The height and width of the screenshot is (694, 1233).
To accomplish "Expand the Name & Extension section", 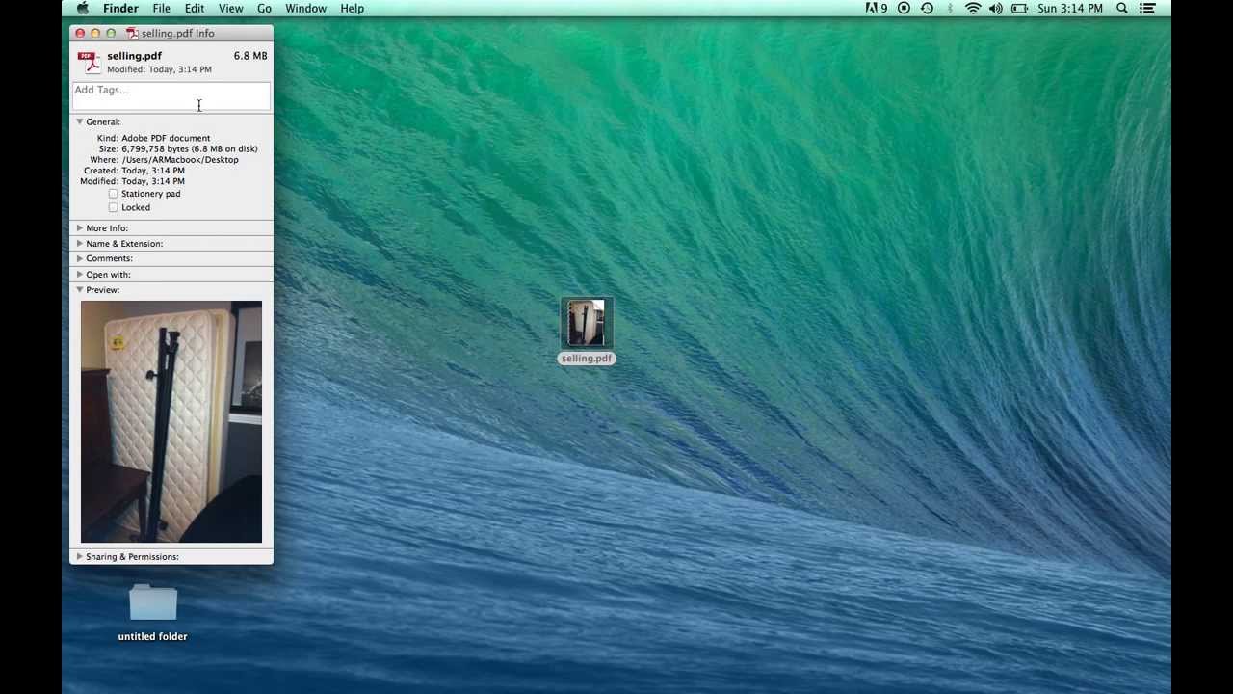I will (80, 244).
